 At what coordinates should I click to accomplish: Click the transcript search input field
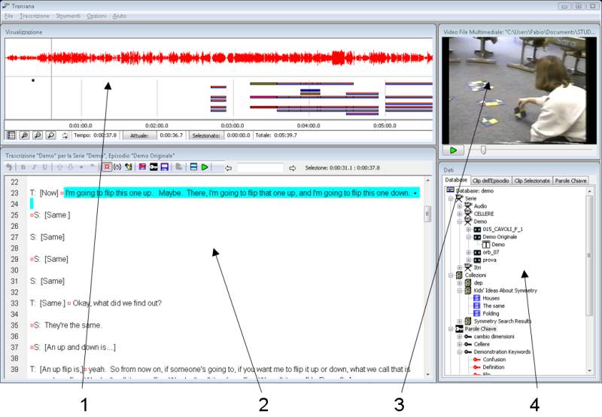260,168
